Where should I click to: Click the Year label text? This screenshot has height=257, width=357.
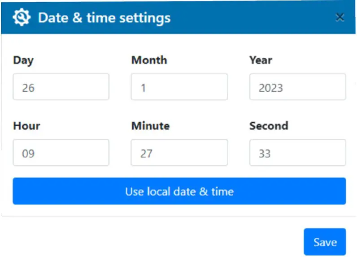coord(261,60)
